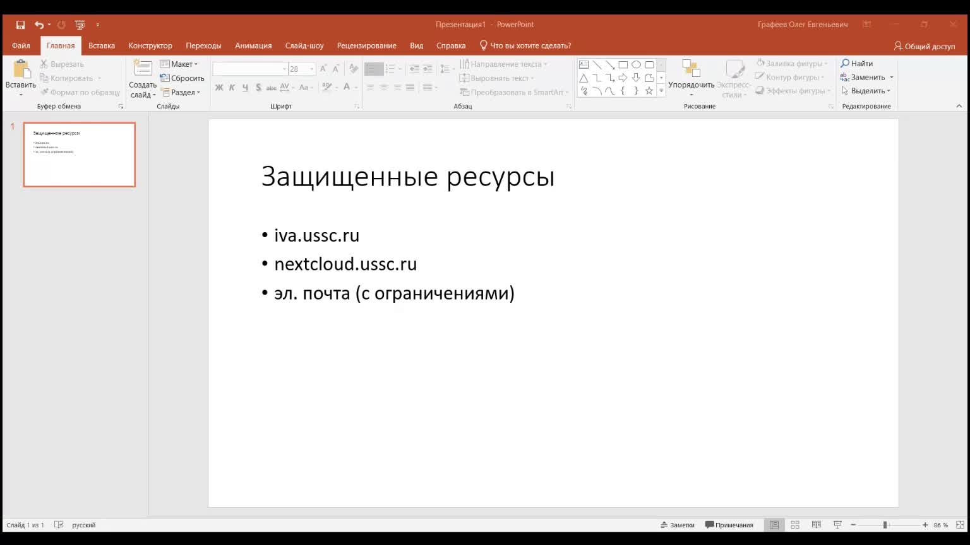The height and width of the screenshot is (545, 970).
Task: Switch to the Анимация tab
Action: (x=253, y=45)
